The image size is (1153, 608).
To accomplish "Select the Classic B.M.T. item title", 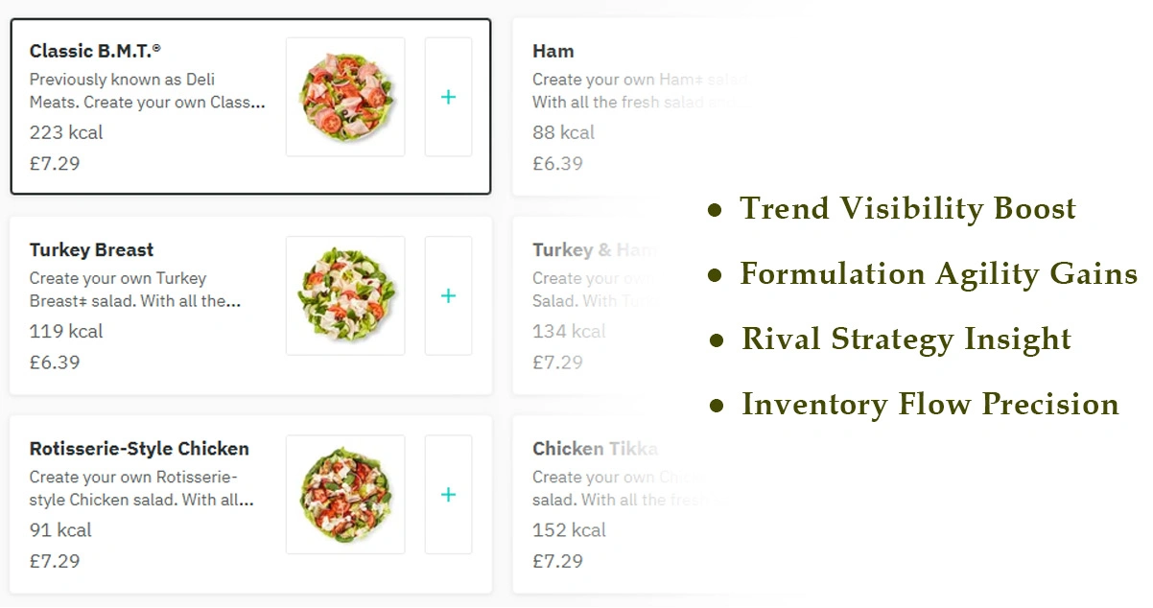I will (95, 51).
